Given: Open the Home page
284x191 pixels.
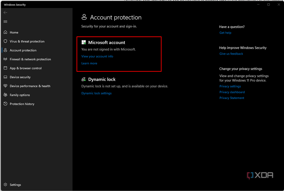Looking at the screenshot, I should pos(14,32).
